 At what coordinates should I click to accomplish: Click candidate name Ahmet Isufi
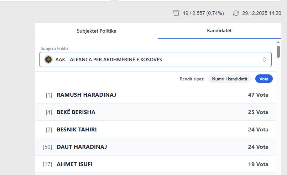[x=74, y=164]
